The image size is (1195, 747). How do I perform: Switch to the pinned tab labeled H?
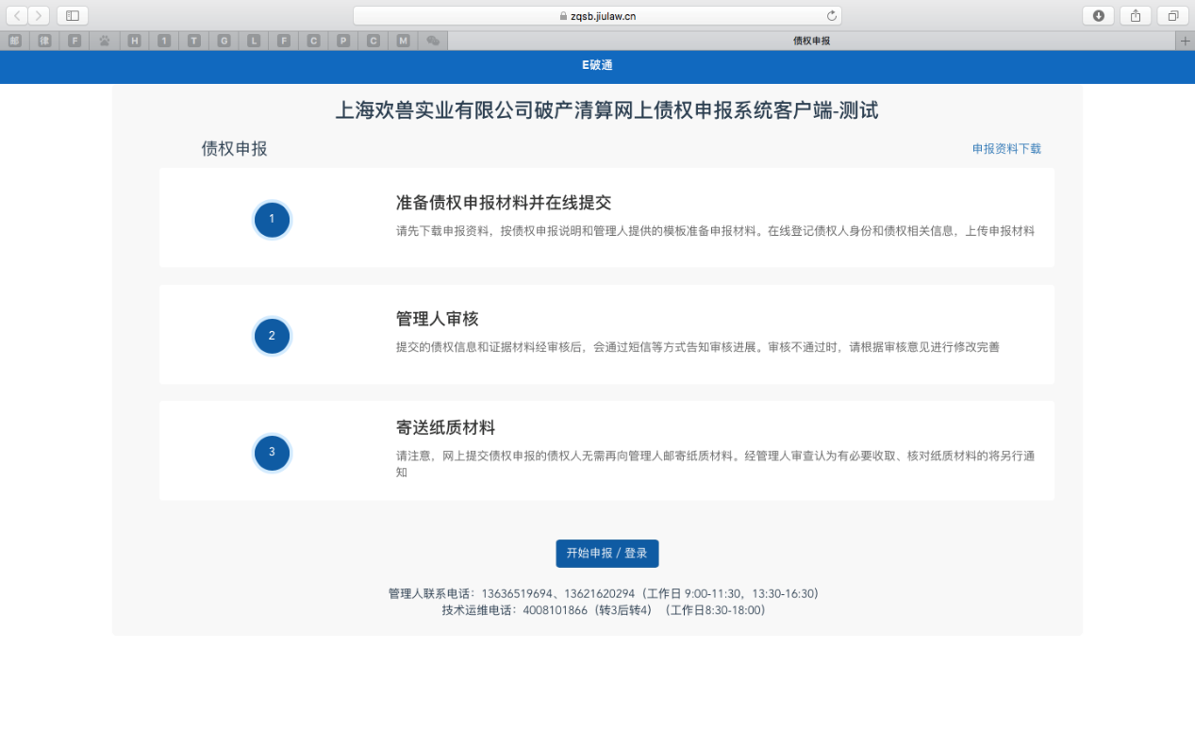134,41
